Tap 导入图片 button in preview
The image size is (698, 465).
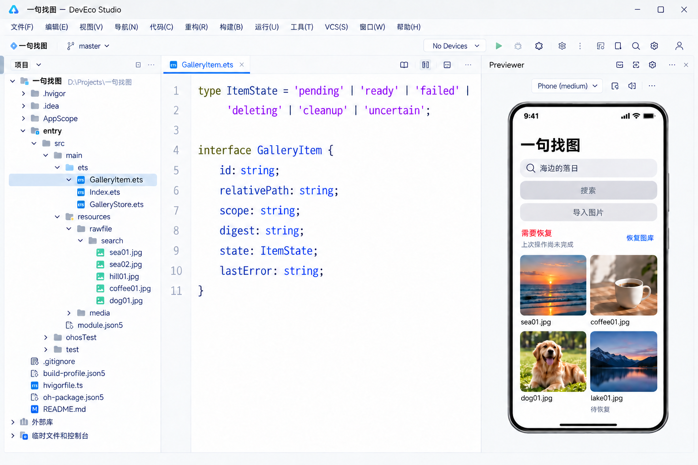point(588,212)
